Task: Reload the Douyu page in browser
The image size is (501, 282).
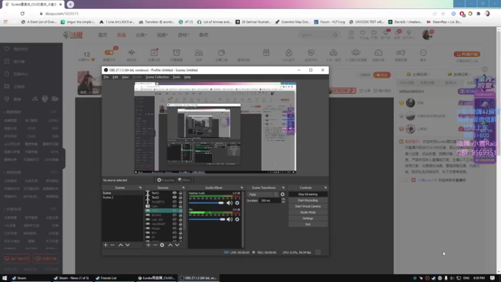Action: coord(23,13)
